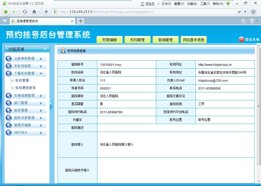Screen dimensions: 261x186
Task: Expand 友情链接管理 arrow
Action: [41, 96]
